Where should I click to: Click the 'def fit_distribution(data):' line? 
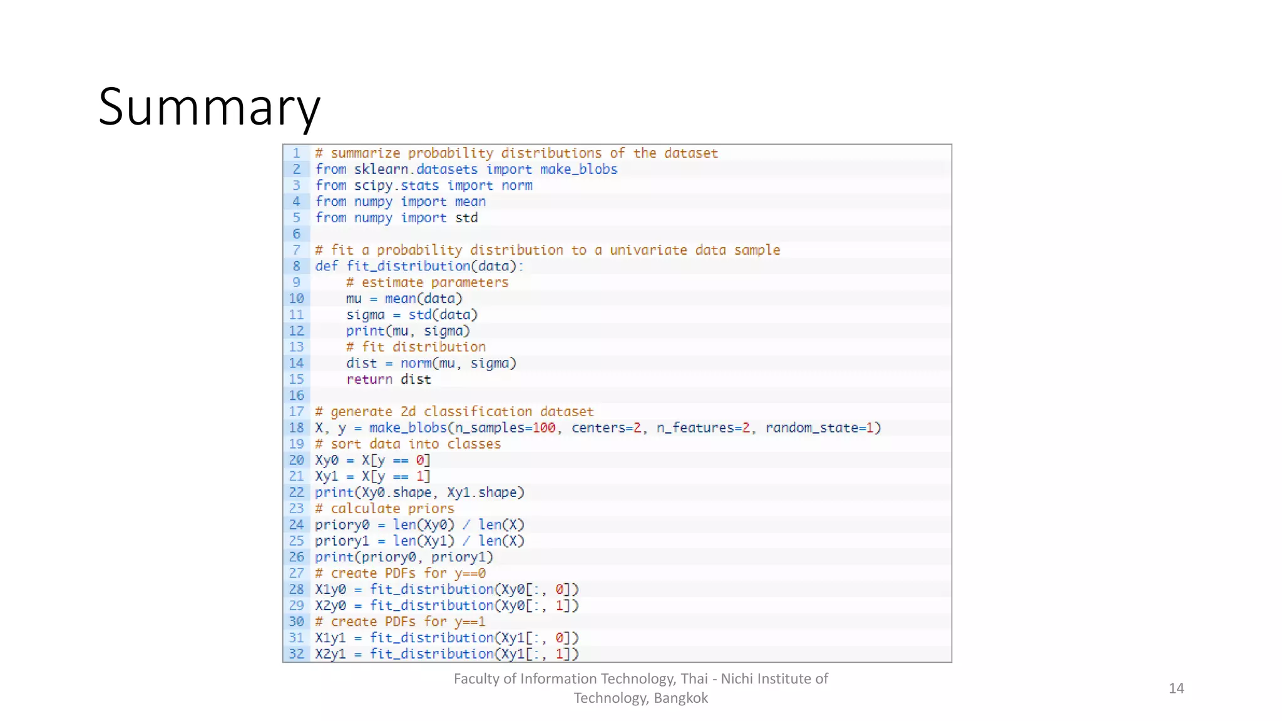419,267
